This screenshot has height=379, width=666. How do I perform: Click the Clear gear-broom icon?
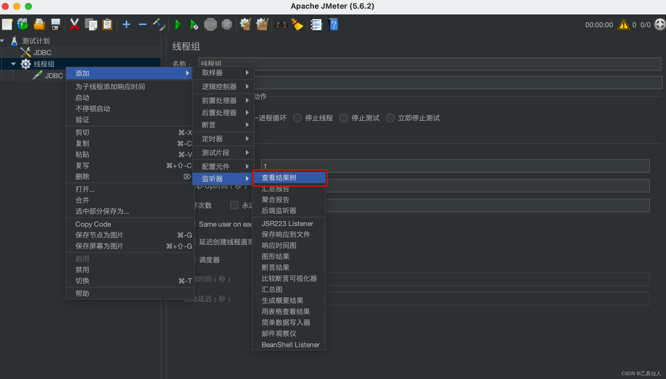coord(245,25)
